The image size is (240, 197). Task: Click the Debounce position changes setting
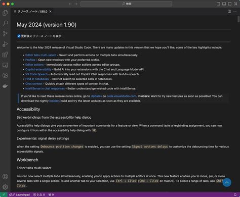62,146
